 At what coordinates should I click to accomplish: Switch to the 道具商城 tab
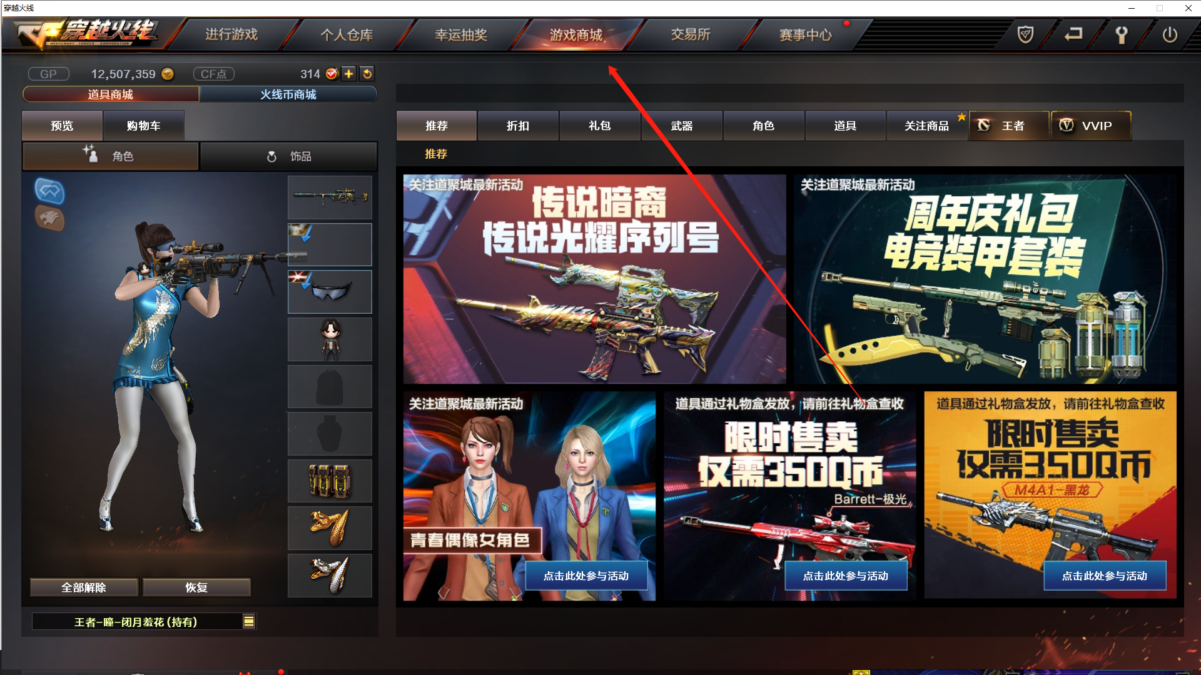tap(111, 94)
